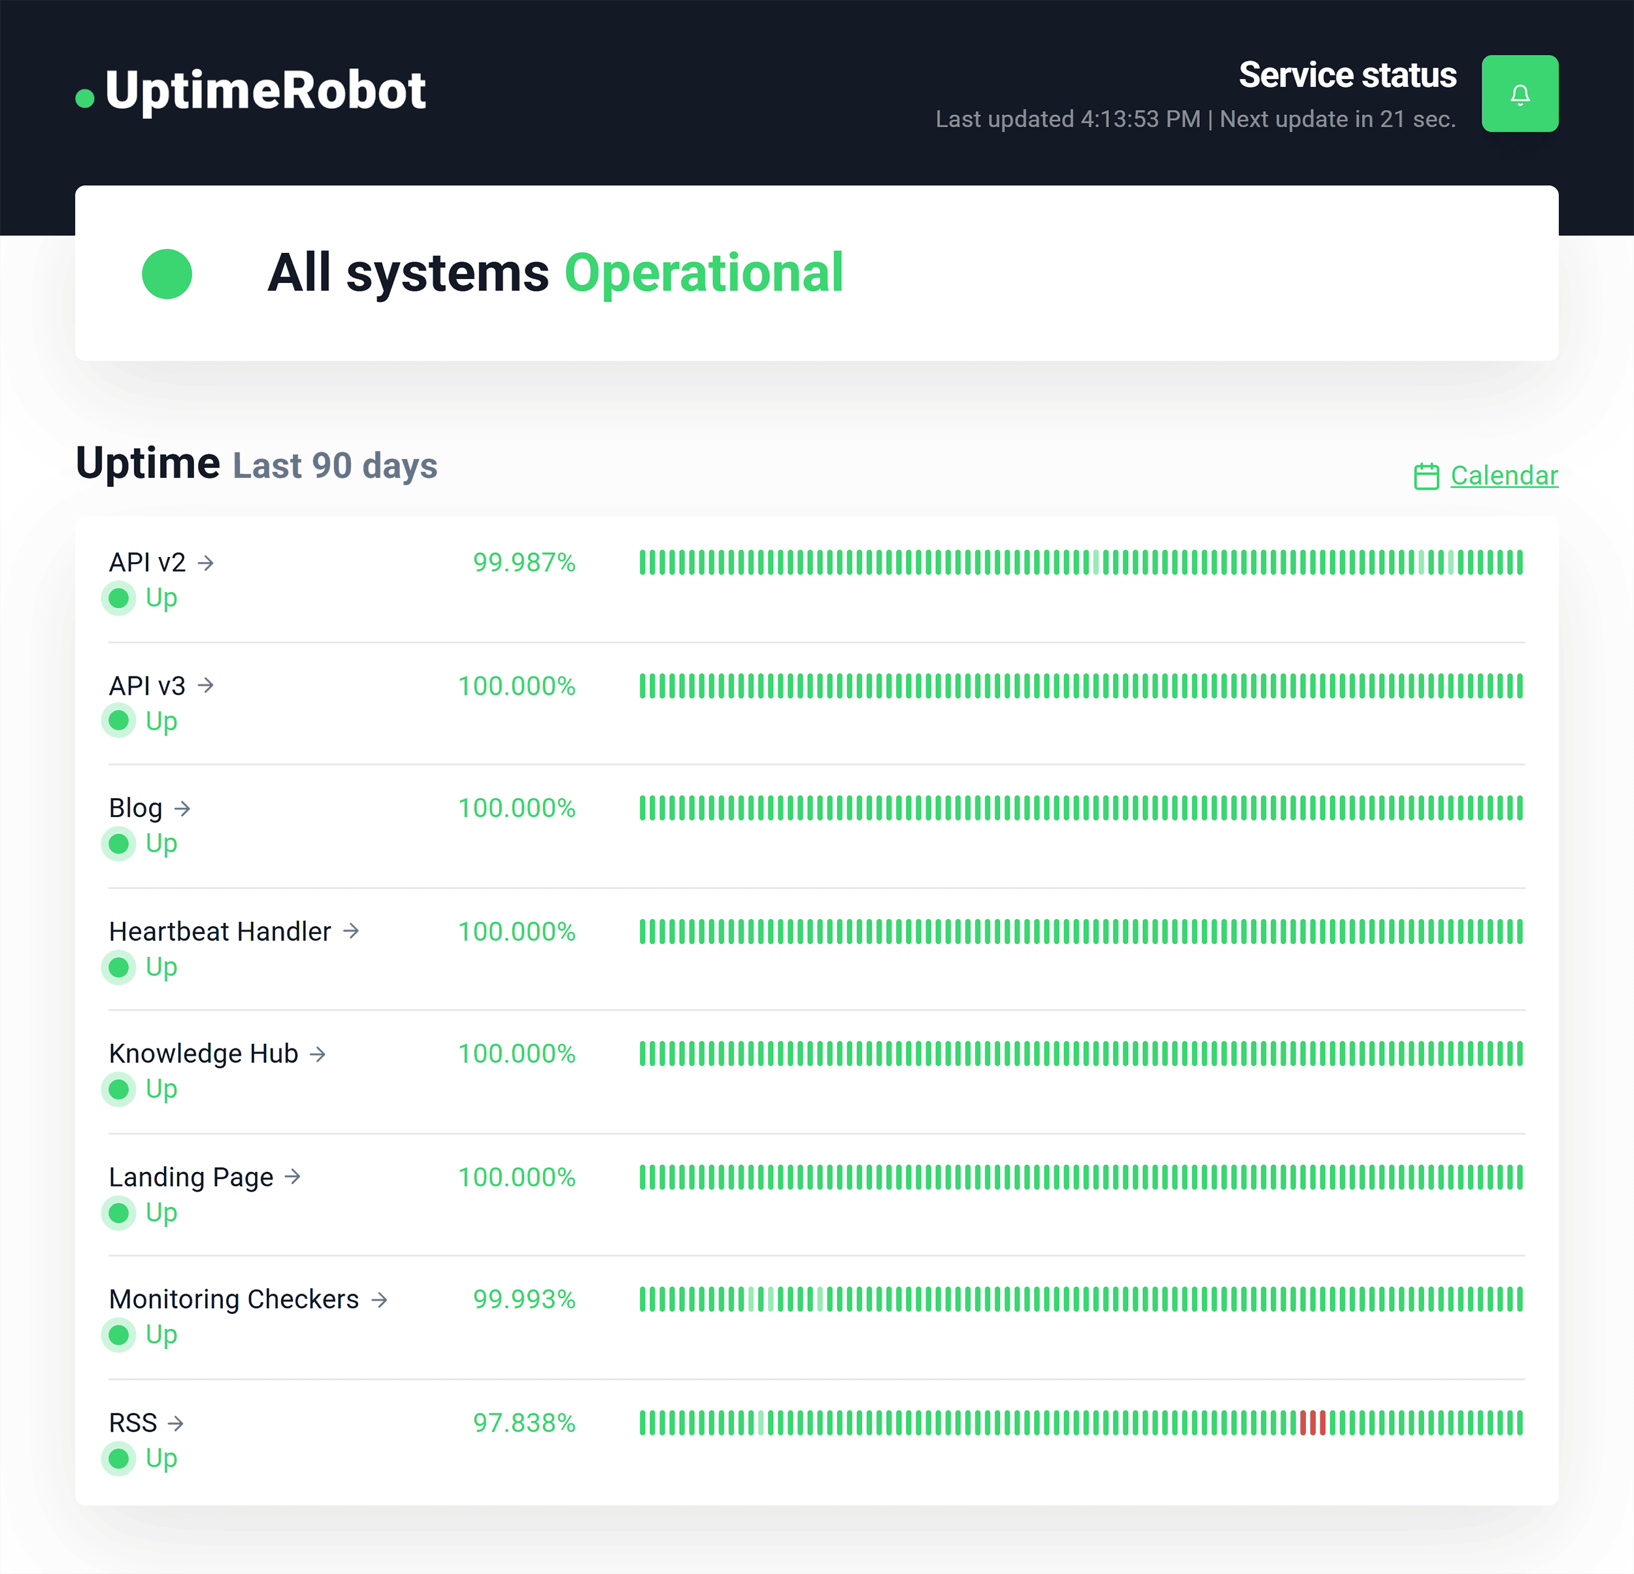Click the Last updated 4:13:53 PM text
Screen dimensions: 1634x1574
1068,119
